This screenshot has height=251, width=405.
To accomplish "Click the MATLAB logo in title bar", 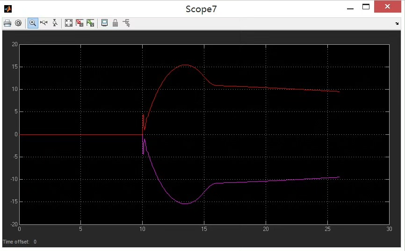I will (8, 9).
